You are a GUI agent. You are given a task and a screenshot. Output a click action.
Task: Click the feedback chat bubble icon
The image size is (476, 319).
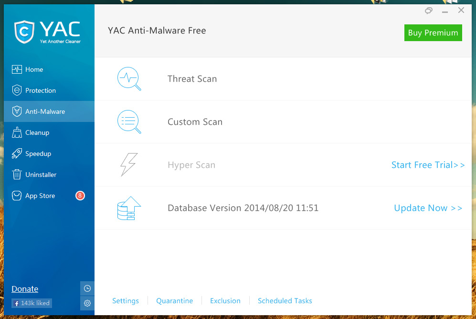click(428, 11)
